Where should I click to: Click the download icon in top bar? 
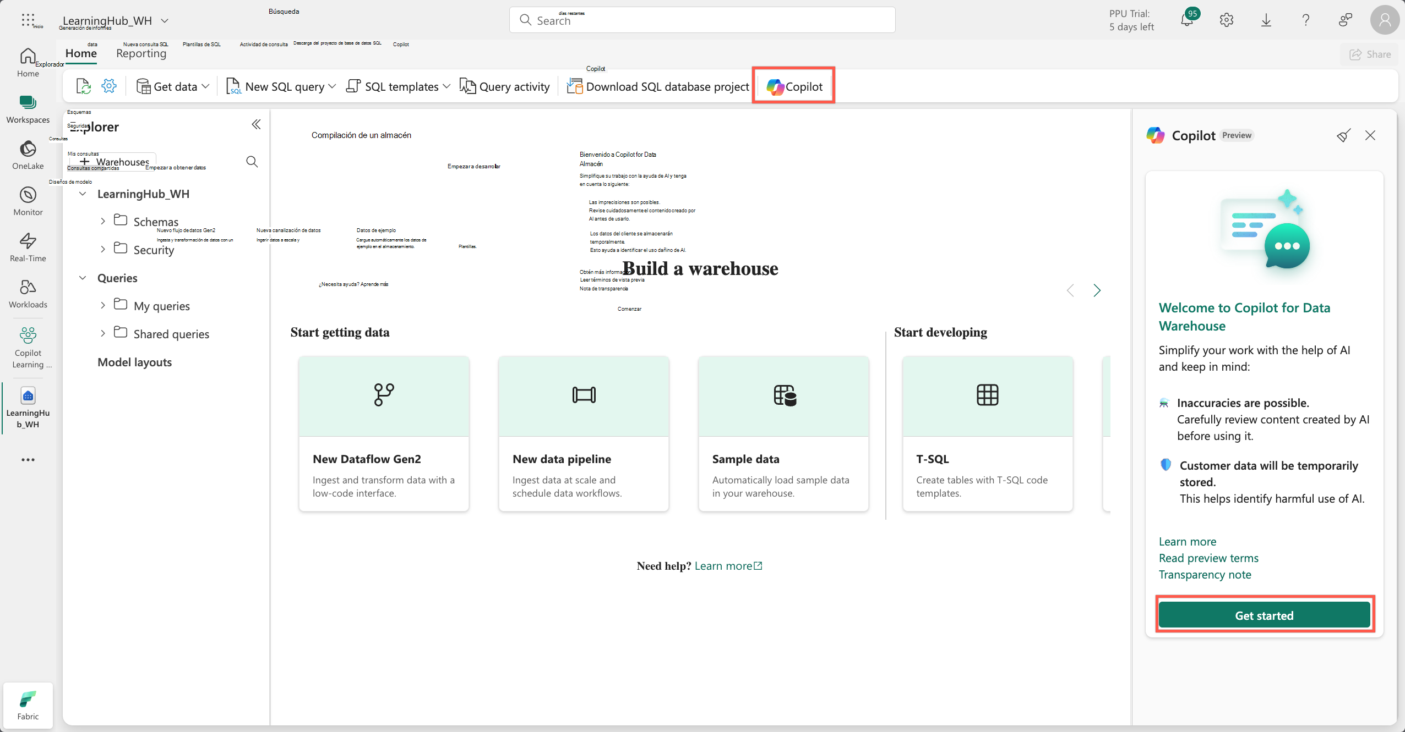pos(1266,20)
